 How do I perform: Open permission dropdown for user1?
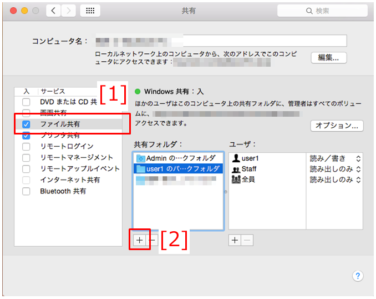(x=335, y=158)
